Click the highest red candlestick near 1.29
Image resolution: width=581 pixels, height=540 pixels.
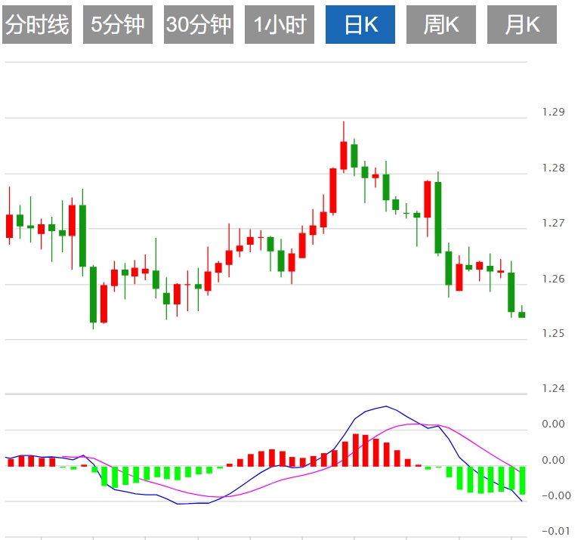(344, 155)
